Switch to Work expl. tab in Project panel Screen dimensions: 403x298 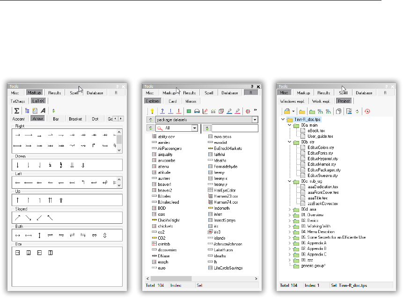pyautogui.click(x=321, y=101)
